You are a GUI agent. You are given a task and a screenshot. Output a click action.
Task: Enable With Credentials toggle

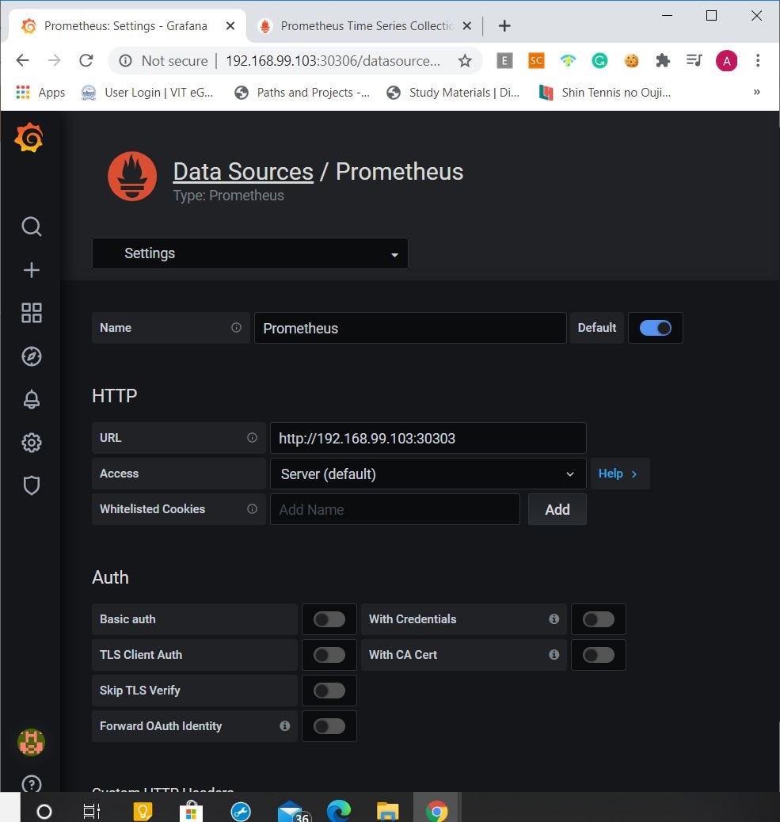point(599,619)
